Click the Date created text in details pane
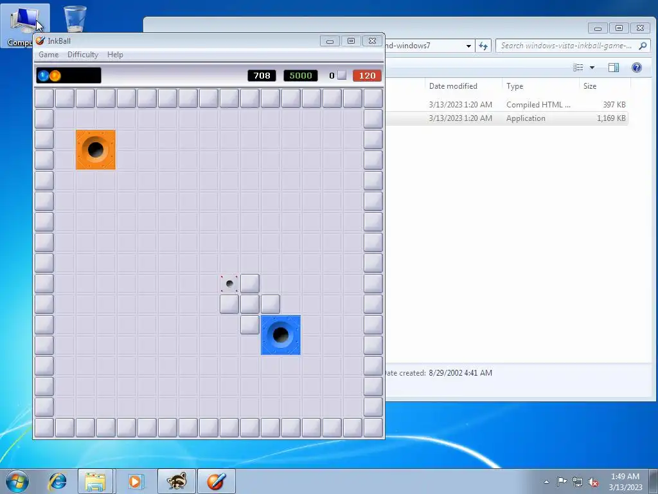Image resolution: width=658 pixels, height=494 pixels. tap(438, 373)
